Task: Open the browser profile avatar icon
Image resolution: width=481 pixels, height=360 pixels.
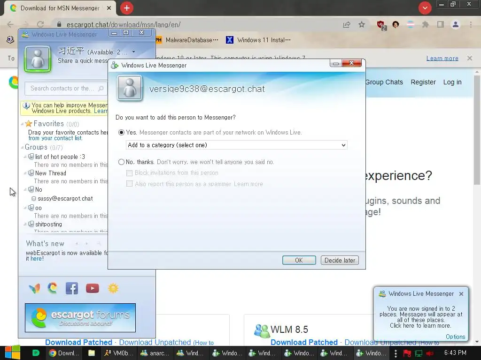Action: [x=456, y=24]
